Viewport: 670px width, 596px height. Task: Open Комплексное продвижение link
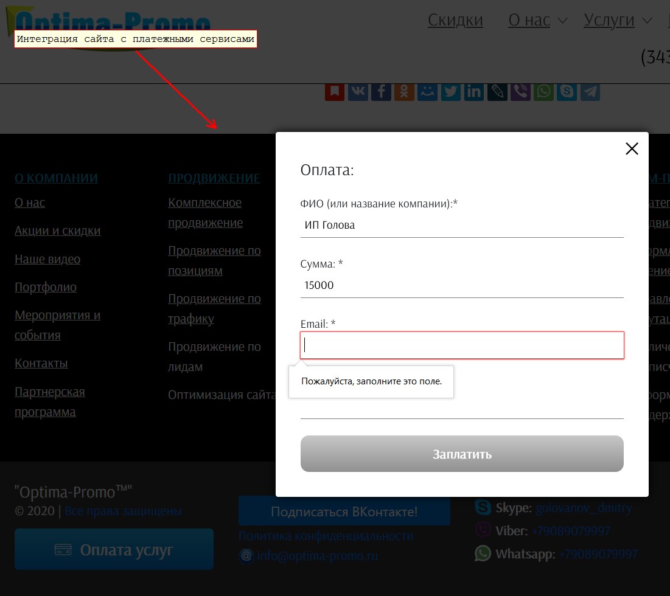[205, 213]
